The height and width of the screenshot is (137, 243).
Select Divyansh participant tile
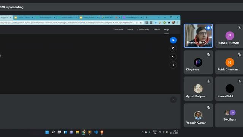click(x=198, y=62)
